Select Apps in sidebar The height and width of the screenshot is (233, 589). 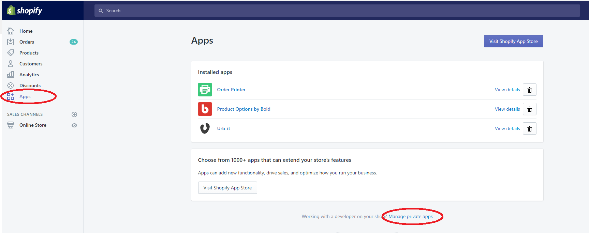point(25,96)
